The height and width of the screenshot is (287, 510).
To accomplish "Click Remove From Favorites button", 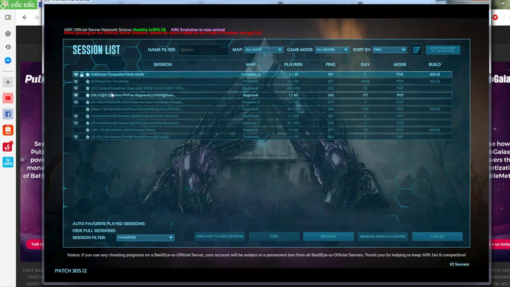I will click(383, 236).
